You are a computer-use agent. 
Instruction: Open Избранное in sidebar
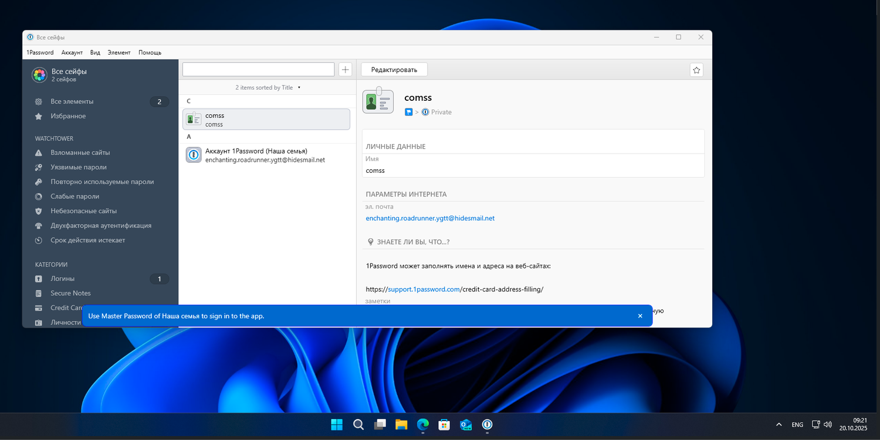68,116
